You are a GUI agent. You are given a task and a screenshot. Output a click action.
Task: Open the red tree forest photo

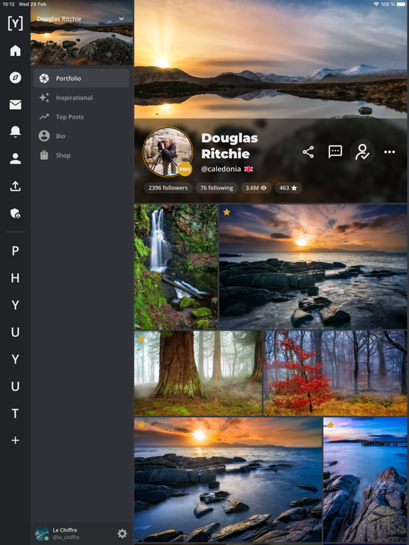coord(335,373)
